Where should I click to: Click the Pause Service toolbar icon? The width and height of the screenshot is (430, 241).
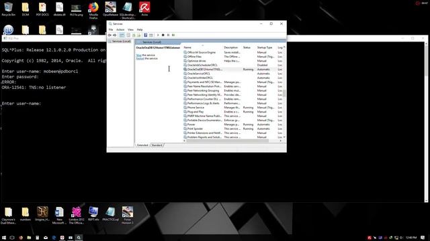pyautogui.click(x=168, y=35)
